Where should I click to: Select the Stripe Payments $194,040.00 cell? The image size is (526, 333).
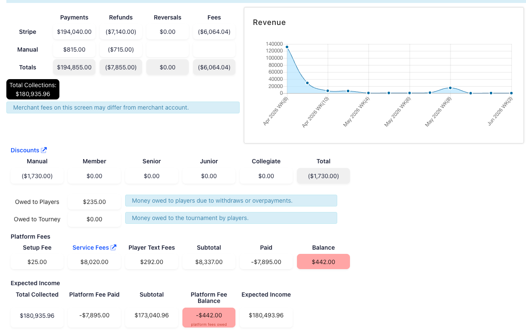(74, 32)
